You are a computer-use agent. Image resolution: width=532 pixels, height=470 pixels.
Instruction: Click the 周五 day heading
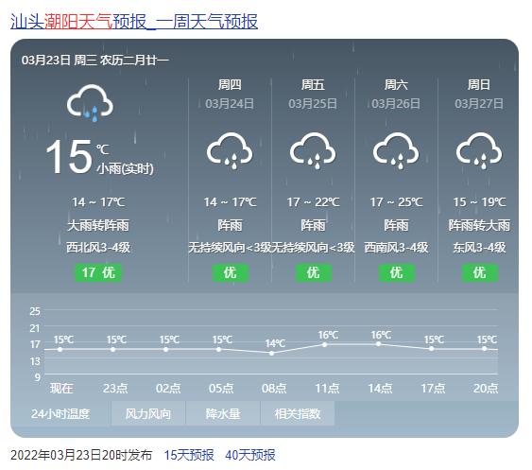313,84
